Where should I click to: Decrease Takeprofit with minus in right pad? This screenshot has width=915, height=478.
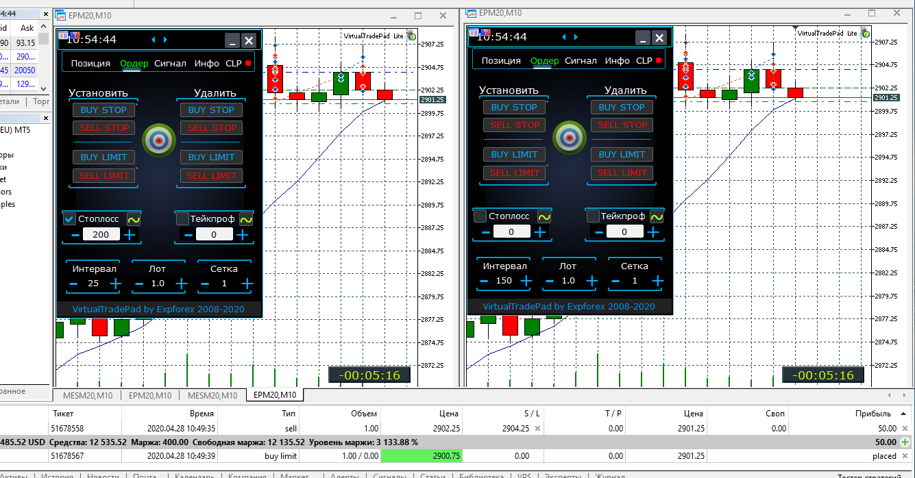pyautogui.click(x=598, y=233)
